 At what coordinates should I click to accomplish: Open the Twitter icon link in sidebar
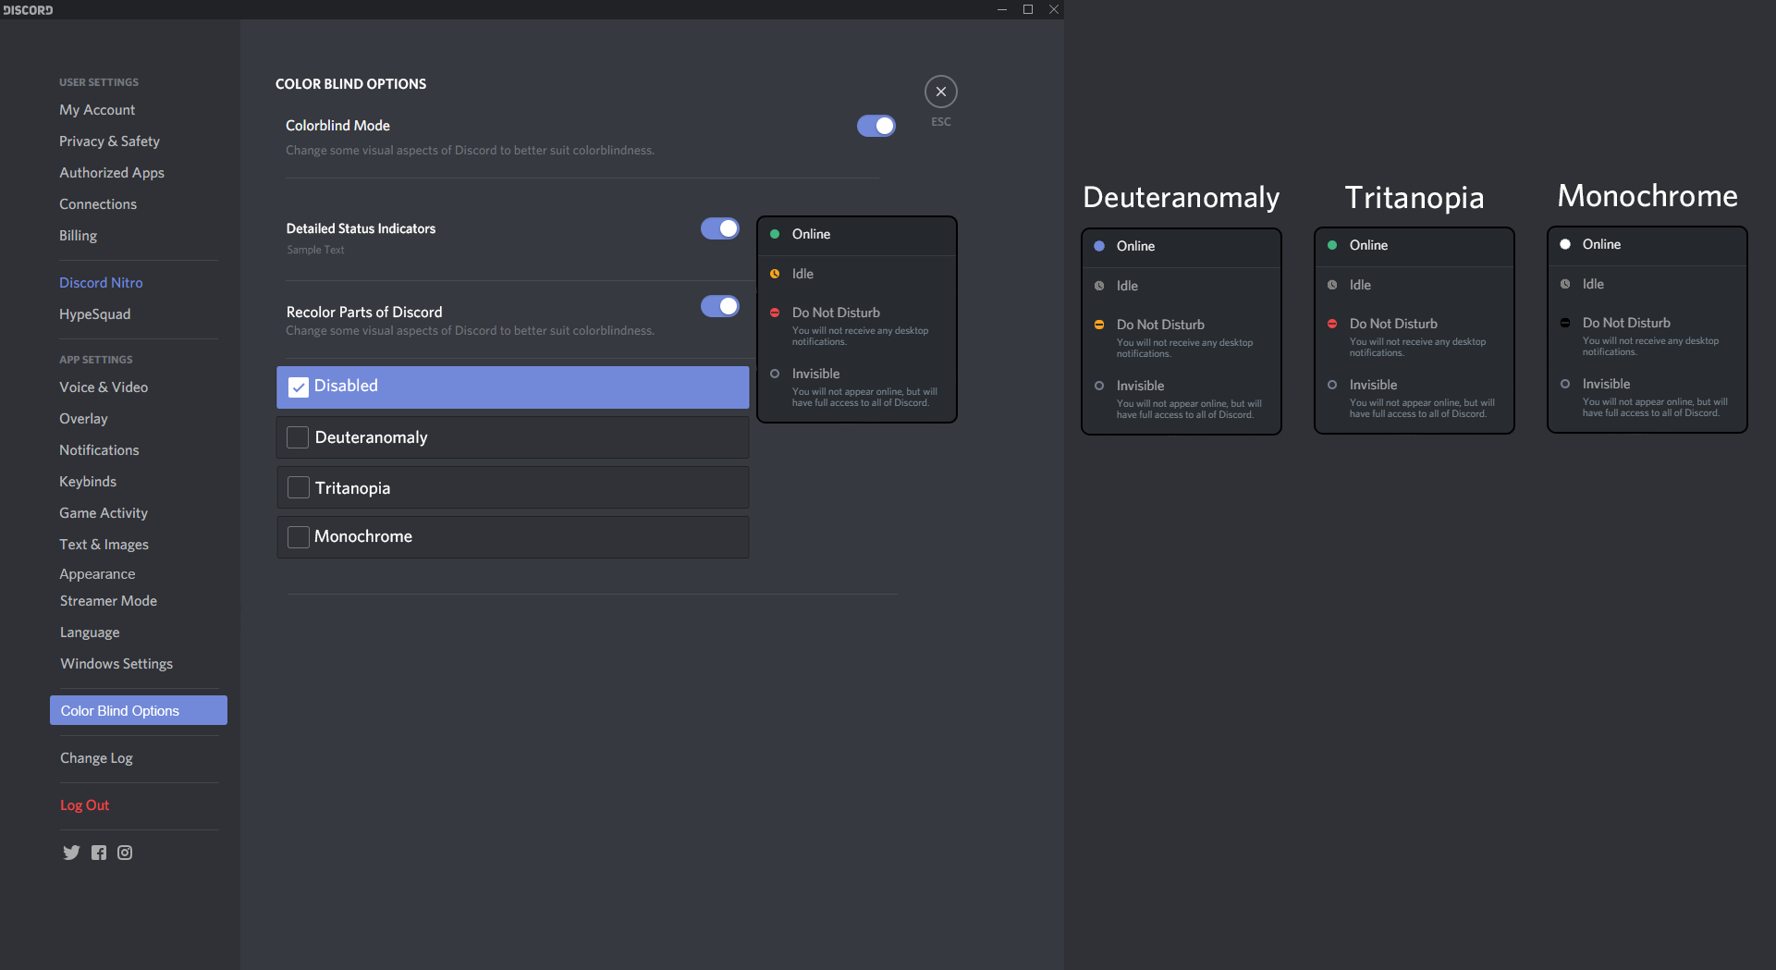tap(71, 853)
